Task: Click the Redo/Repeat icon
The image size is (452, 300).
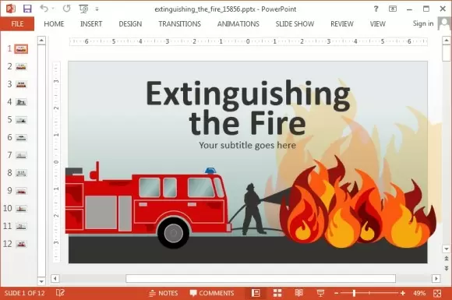Action: [66, 9]
